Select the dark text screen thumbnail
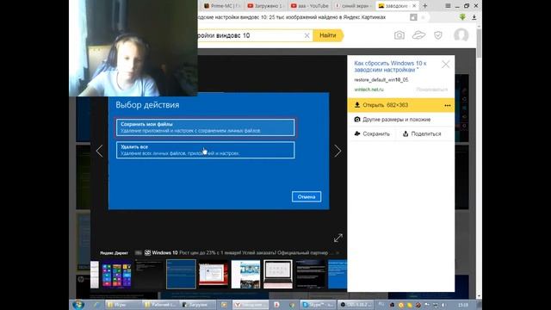Image resolution: width=551 pixels, height=310 pixels. pyautogui.click(x=310, y=274)
